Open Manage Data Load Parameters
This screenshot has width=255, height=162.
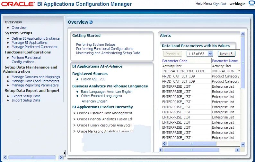(35, 81)
